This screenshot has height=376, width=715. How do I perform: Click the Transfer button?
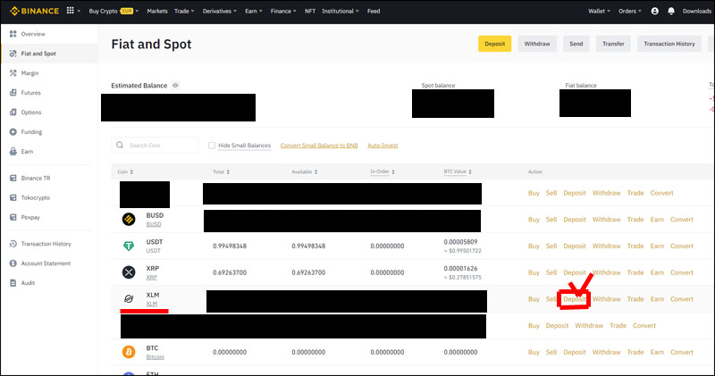click(613, 44)
